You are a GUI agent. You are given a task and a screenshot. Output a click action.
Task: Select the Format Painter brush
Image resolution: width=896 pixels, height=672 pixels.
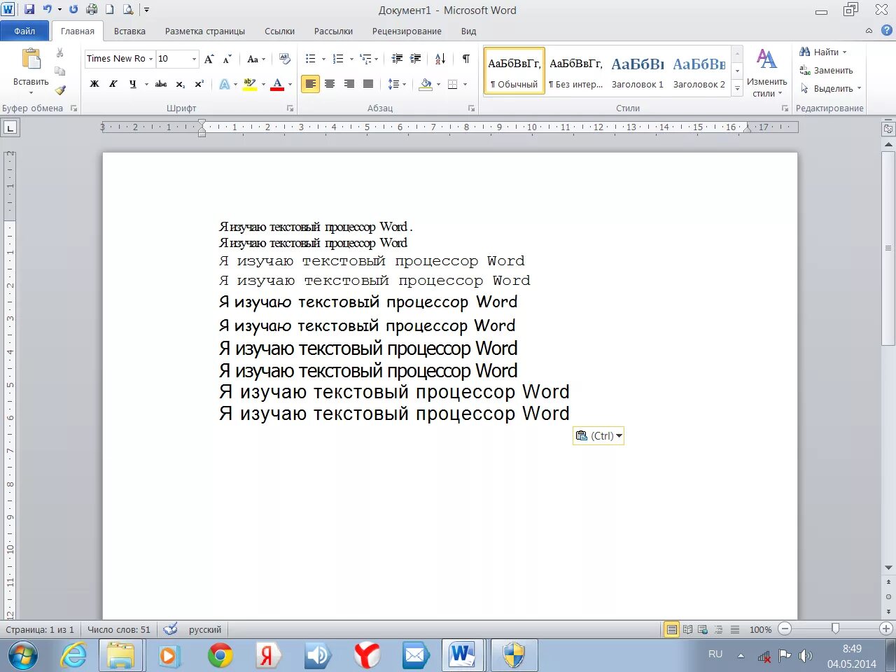coord(60,90)
